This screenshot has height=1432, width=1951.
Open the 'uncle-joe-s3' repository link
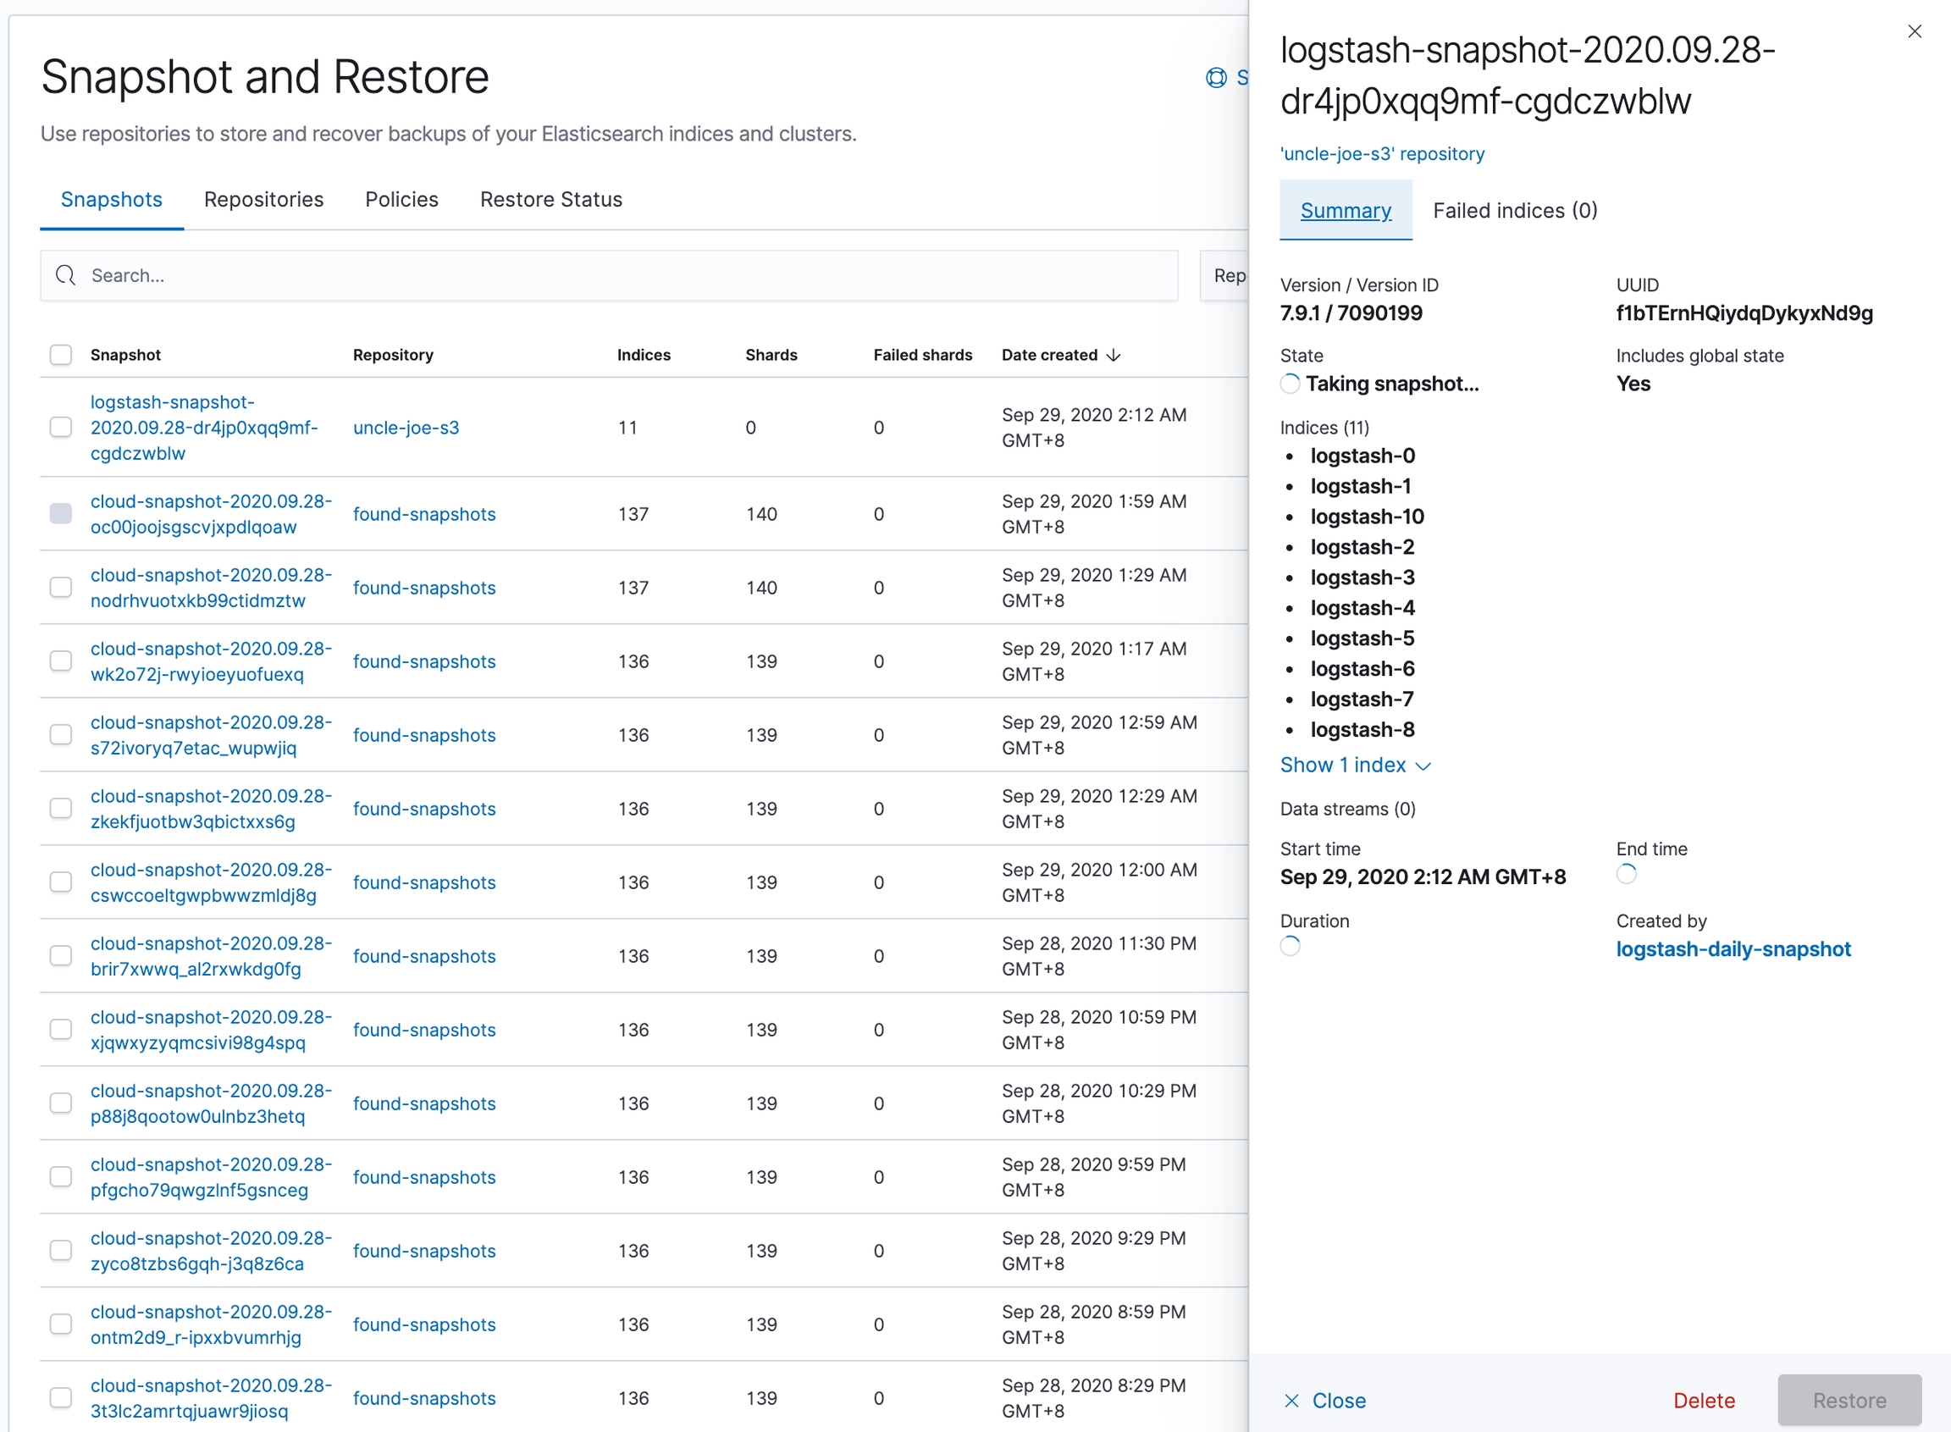[x=1382, y=154]
